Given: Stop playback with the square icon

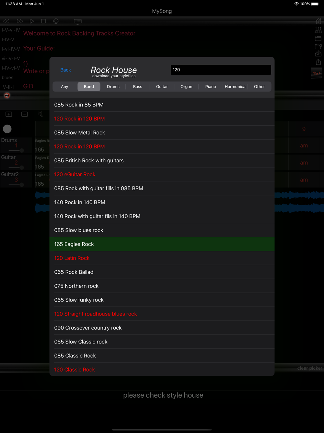Looking at the screenshot, I should point(43,21).
